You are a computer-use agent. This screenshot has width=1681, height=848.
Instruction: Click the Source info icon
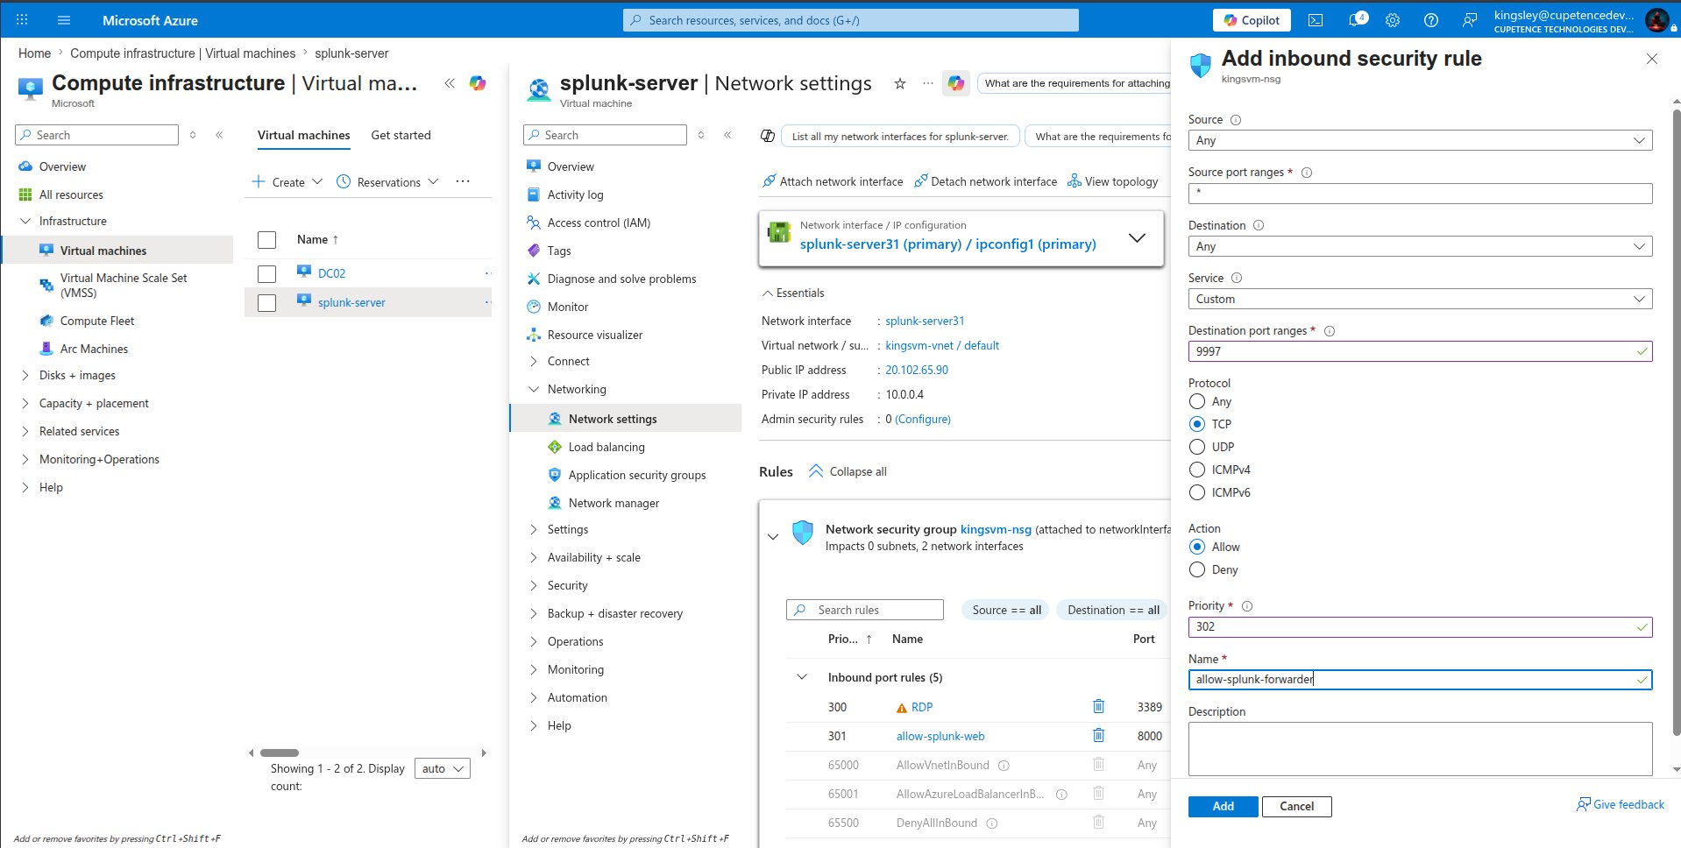pos(1236,120)
